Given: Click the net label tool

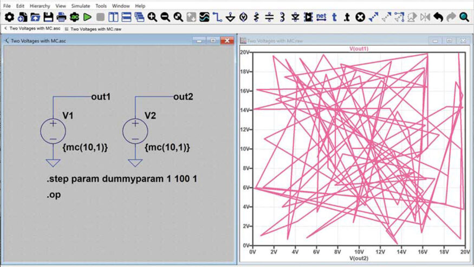Looking at the screenshot, I should 321,17.
